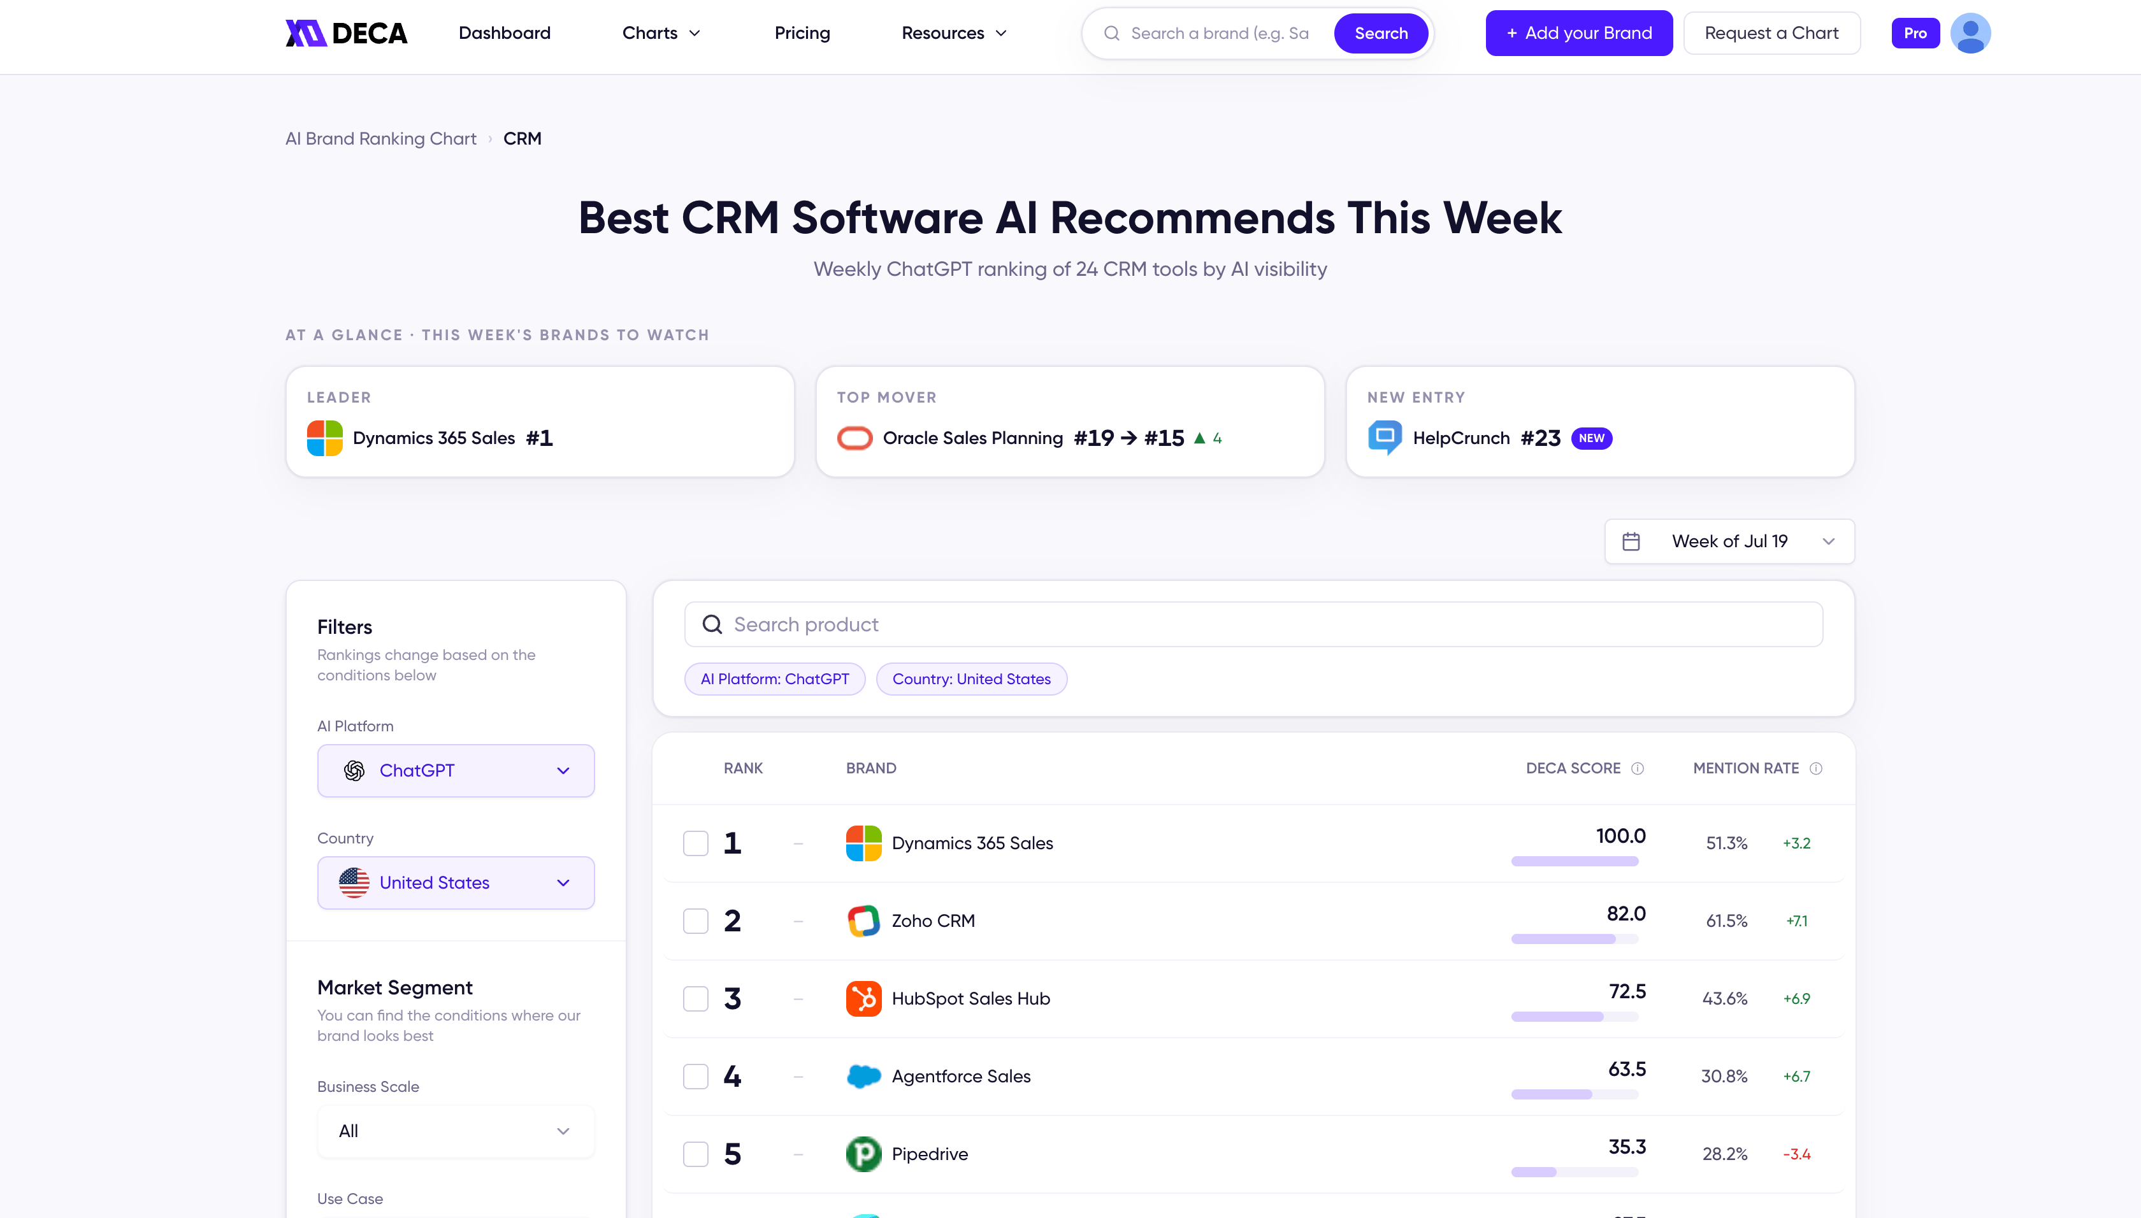This screenshot has height=1218, width=2141.
Task: Click the Agentforce Sales cloud logo
Action: point(863,1077)
